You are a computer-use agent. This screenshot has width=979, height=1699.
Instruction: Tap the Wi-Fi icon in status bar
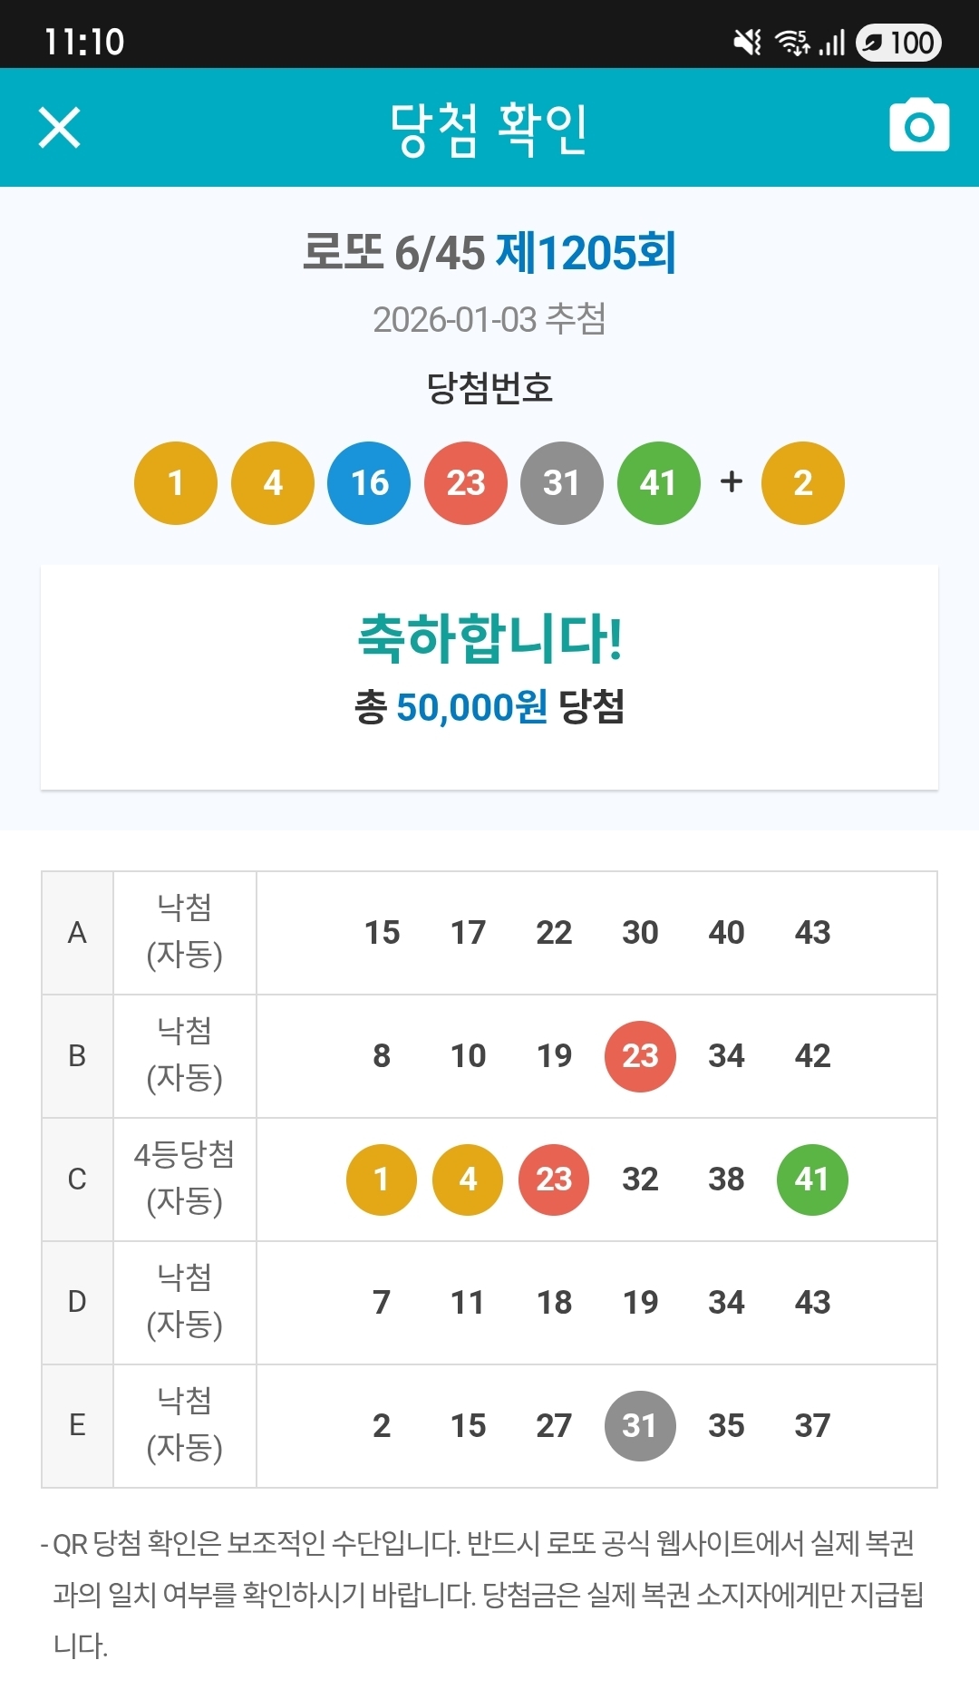792,42
